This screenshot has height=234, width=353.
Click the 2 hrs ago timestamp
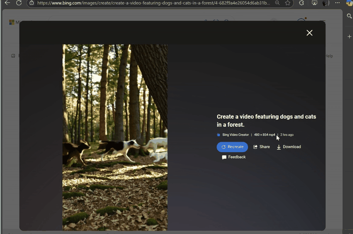pyautogui.click(x=287, y=135)
